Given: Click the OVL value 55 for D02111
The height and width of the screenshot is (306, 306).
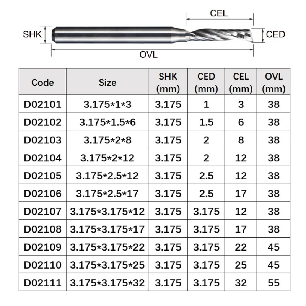Looking at the screenshot, I should pyautogui.click(x=273, y=283).
